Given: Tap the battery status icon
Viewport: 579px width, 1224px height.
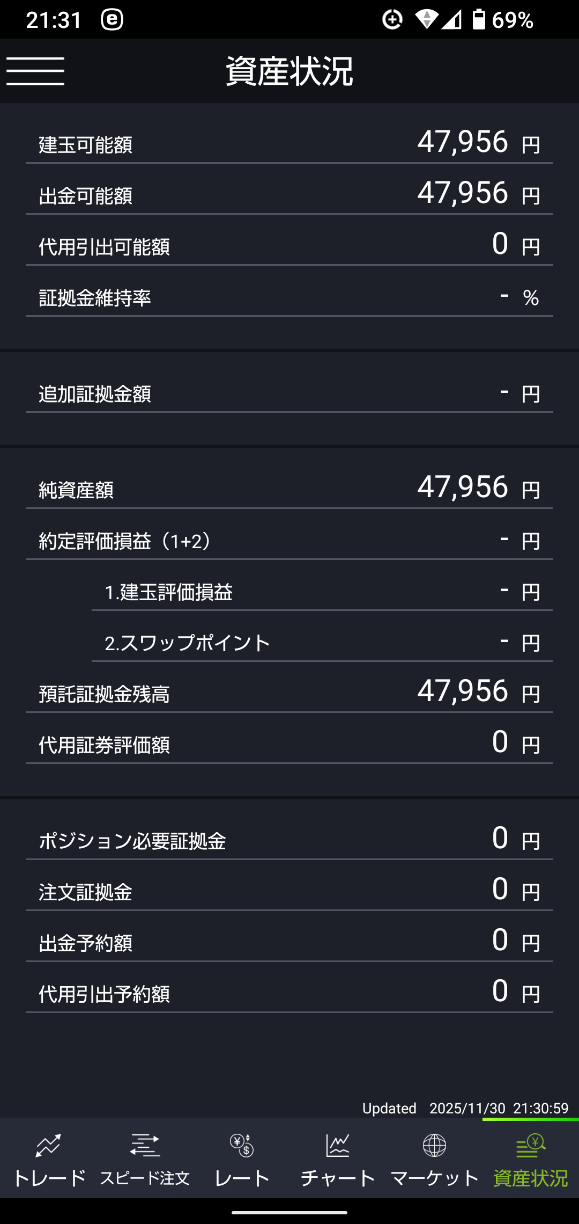Looking at the screenshot, I should coord(478,19).
